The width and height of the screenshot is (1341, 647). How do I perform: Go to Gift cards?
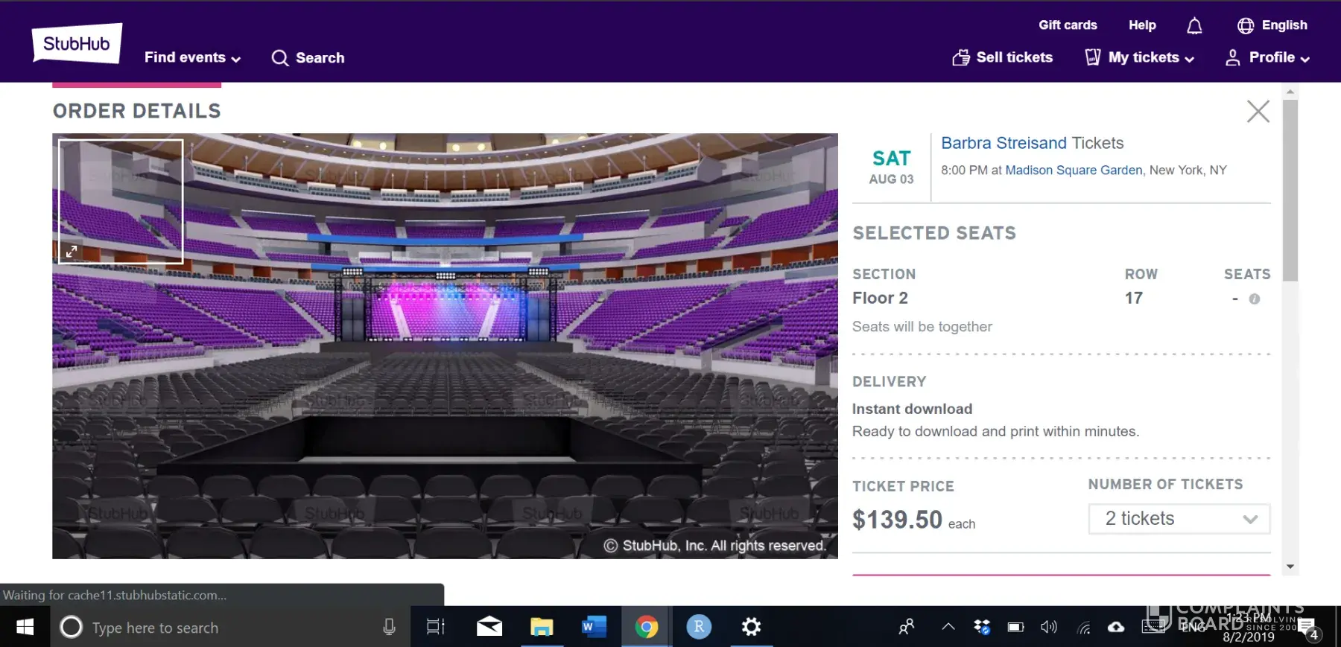pyautogui.click(x=1068, y=25)
